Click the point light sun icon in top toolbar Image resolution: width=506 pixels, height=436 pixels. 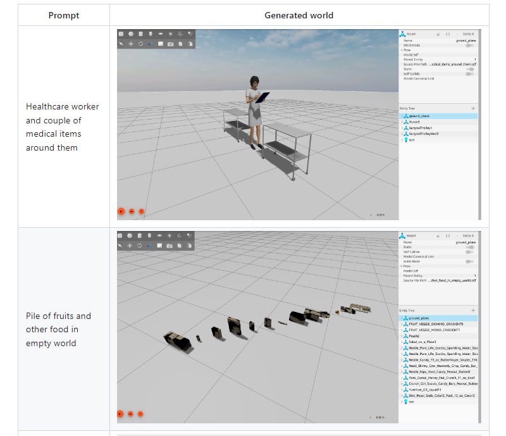170,34
